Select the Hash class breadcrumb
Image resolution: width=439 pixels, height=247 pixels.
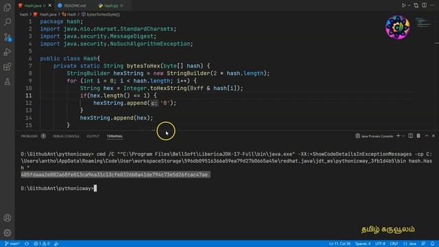[x=69, y=14]
